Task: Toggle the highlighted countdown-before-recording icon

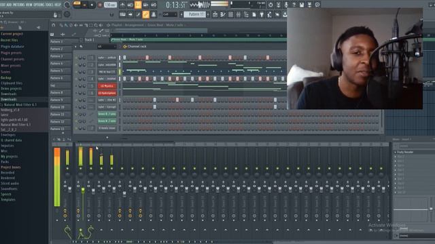Action: (x=138, y=5)
